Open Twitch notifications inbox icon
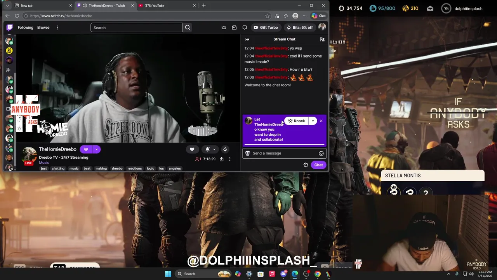Screen dimensions: 497x280 click(234, 28)
